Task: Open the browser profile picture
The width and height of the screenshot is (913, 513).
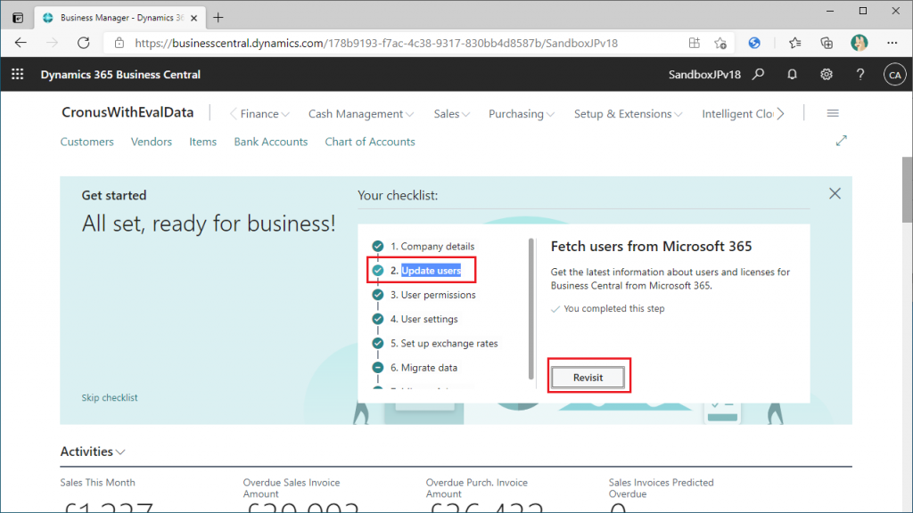Action: coord(859,43)
